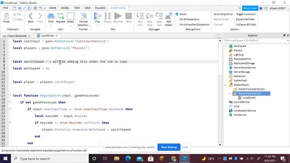Open the Classic Baseplate document tab

[x=17, y=36]
